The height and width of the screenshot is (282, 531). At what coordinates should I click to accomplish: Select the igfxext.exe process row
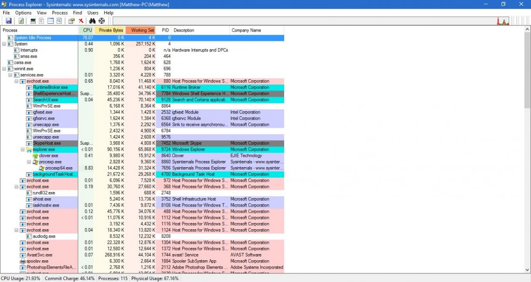click(142, 112)
